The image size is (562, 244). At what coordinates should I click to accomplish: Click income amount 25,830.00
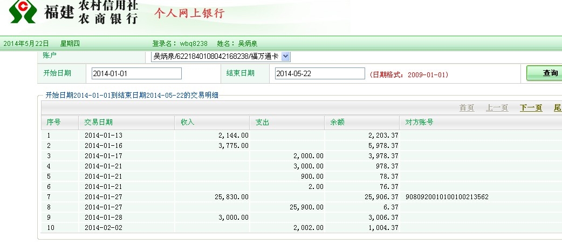[x=231, y=197]
